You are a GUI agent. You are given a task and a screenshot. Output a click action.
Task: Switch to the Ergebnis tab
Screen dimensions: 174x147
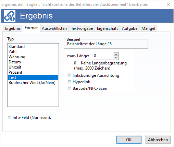point(13,28)
